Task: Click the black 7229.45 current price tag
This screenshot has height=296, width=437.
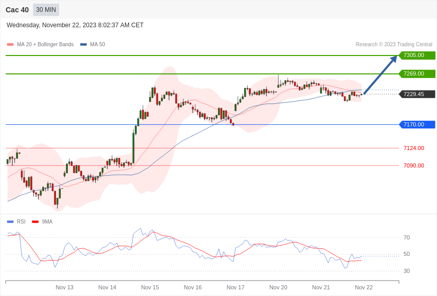Action: (x=416, y=94)
